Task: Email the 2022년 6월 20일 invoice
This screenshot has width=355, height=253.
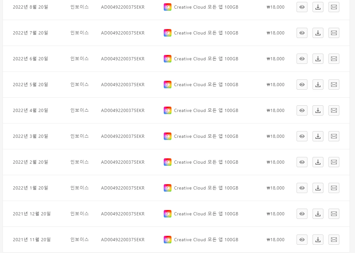Action: [334, 59]
